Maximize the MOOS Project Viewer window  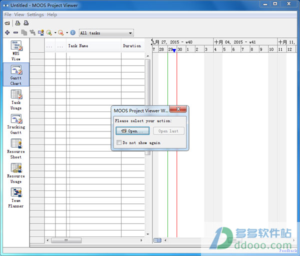275,4
